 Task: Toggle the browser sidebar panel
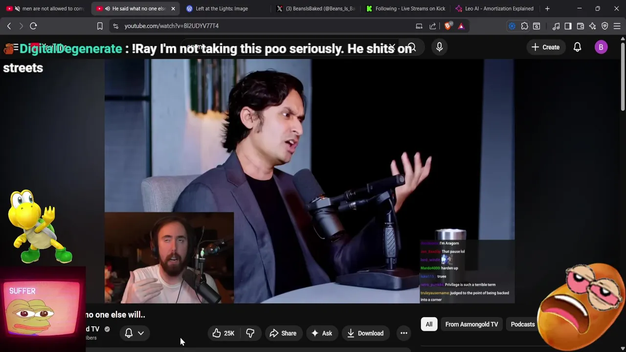[568, 26]
